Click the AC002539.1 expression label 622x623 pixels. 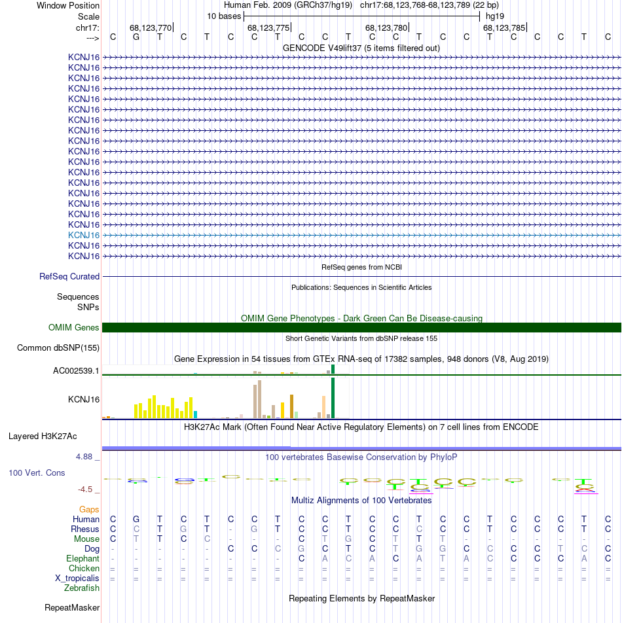(76, 371)
